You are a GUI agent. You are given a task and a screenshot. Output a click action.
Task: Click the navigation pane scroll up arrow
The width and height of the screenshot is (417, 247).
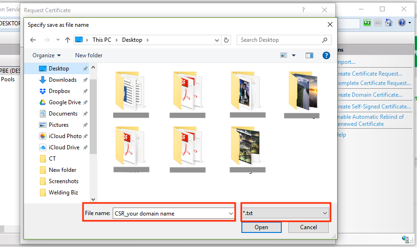coord(93,68)
